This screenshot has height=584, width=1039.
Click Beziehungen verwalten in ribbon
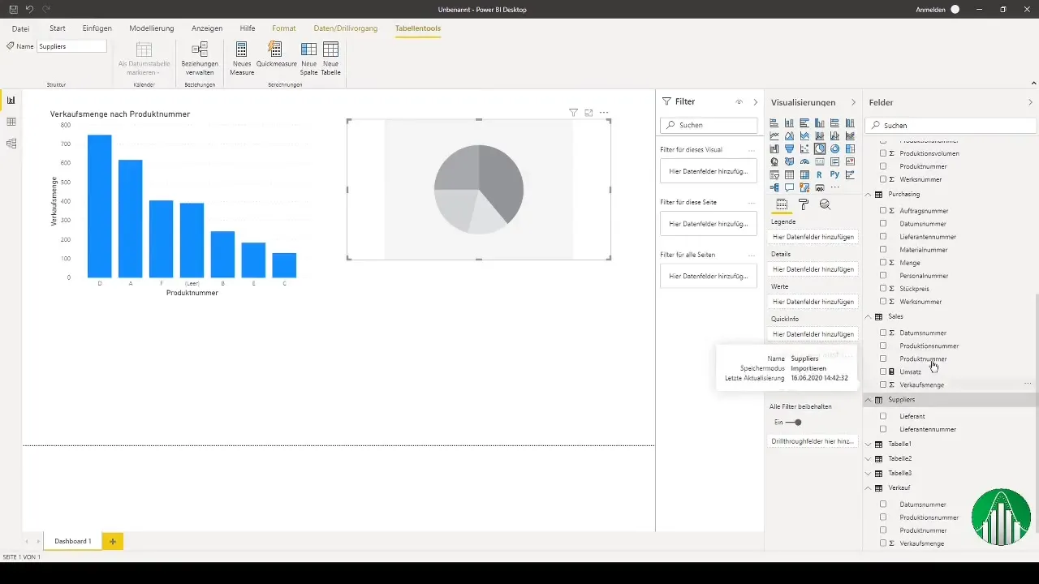pos(198,59)
